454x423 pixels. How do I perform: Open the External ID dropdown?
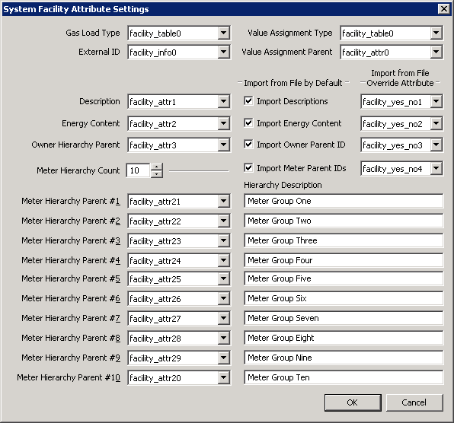[x=223, y=52]
